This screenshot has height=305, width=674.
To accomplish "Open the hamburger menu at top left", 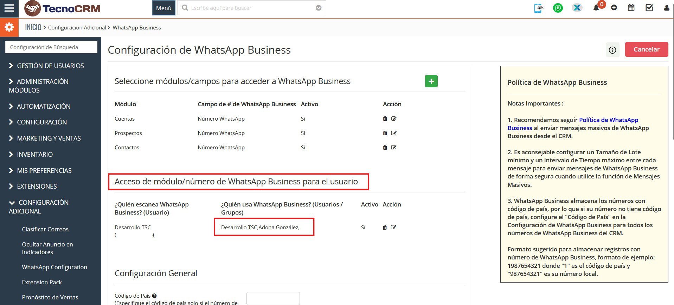I will 9,8.
